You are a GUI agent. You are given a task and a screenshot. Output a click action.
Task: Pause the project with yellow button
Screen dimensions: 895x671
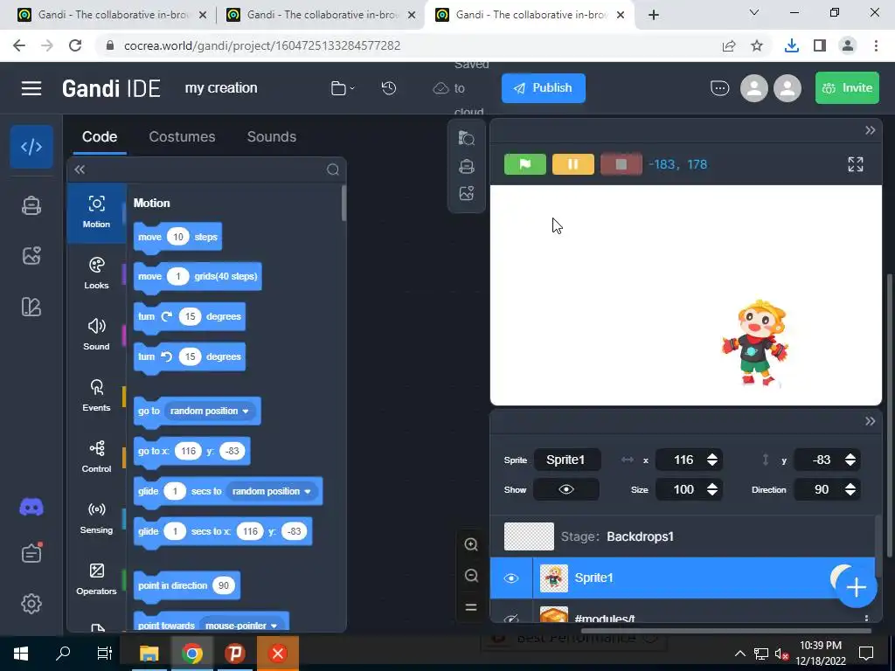pyautogui.click(x=573, y=164)
